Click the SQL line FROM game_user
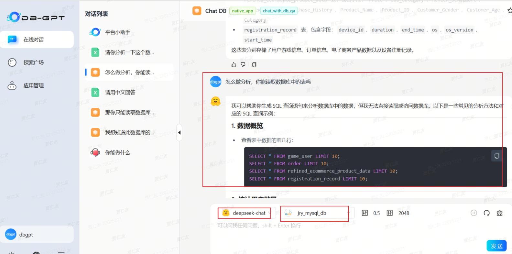 click(294, 156)
